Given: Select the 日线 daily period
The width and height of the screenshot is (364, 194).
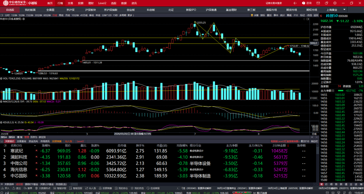Looking at the screenshot, I should point(54,15).
